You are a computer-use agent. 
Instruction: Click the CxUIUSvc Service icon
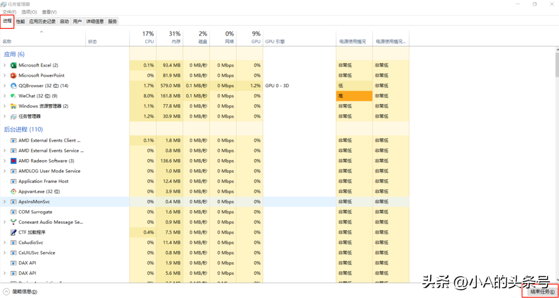[13, 253]
